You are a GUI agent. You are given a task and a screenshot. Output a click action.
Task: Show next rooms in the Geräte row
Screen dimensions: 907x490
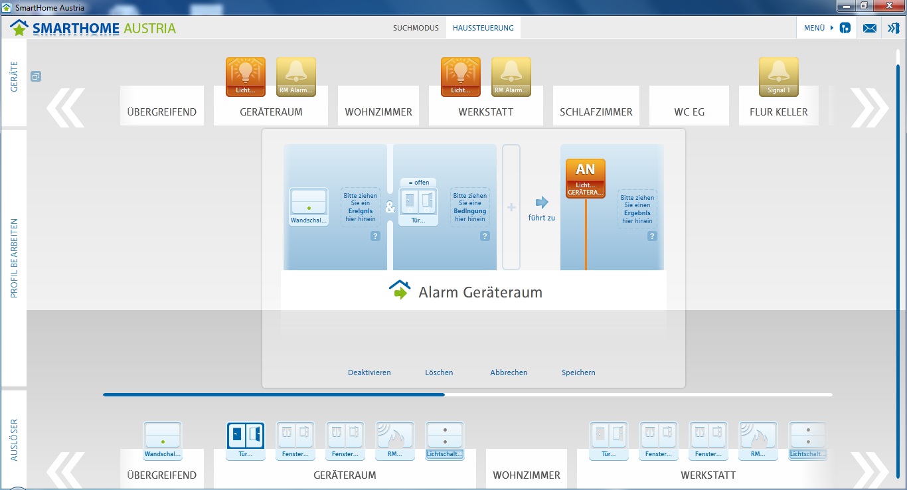[x=870, y=107]
